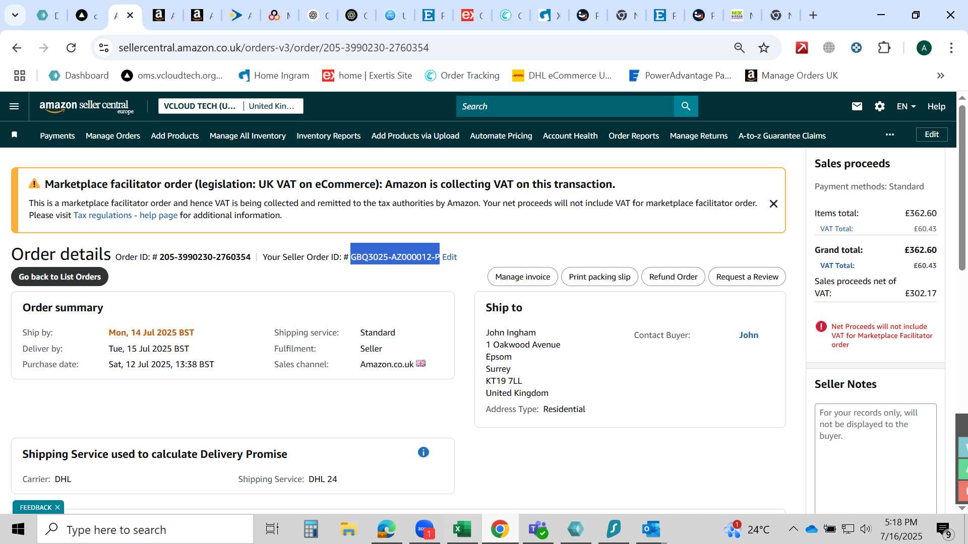Open Excel from the taskbar
Image resolution: width=968 pixels, height=544 pixels.
coord(462,529)
